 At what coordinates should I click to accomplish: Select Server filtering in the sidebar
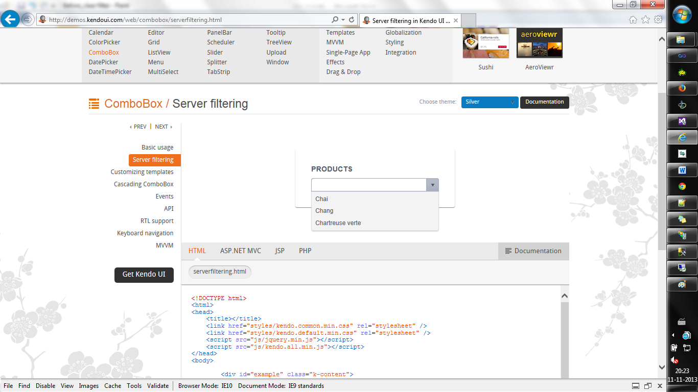155,160
